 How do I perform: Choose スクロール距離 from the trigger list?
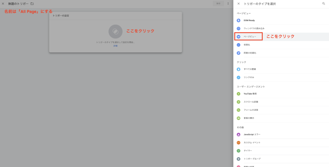tap(251, 102)
